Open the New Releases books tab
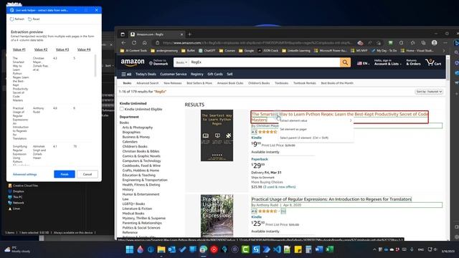The height and width of the screenshot is (258, 459). coord(173,83)
